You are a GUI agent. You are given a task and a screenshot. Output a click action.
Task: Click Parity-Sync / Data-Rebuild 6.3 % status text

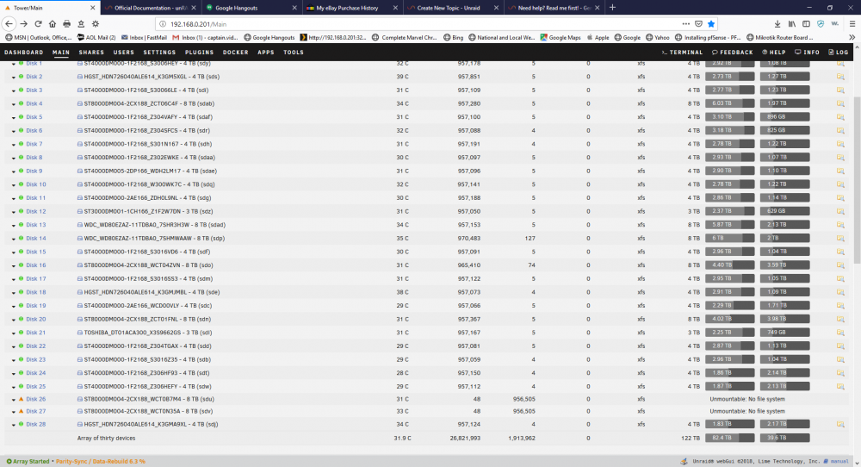(x=101, y=462)
